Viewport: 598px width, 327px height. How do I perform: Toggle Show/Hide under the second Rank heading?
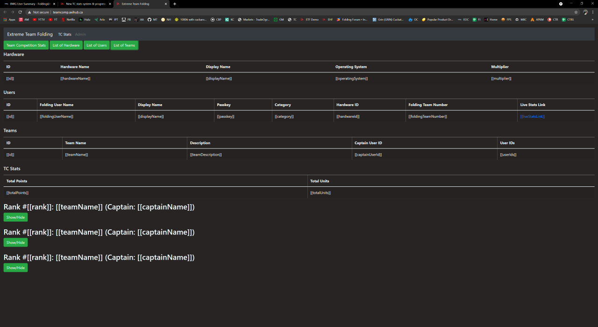tap(15, 242)
